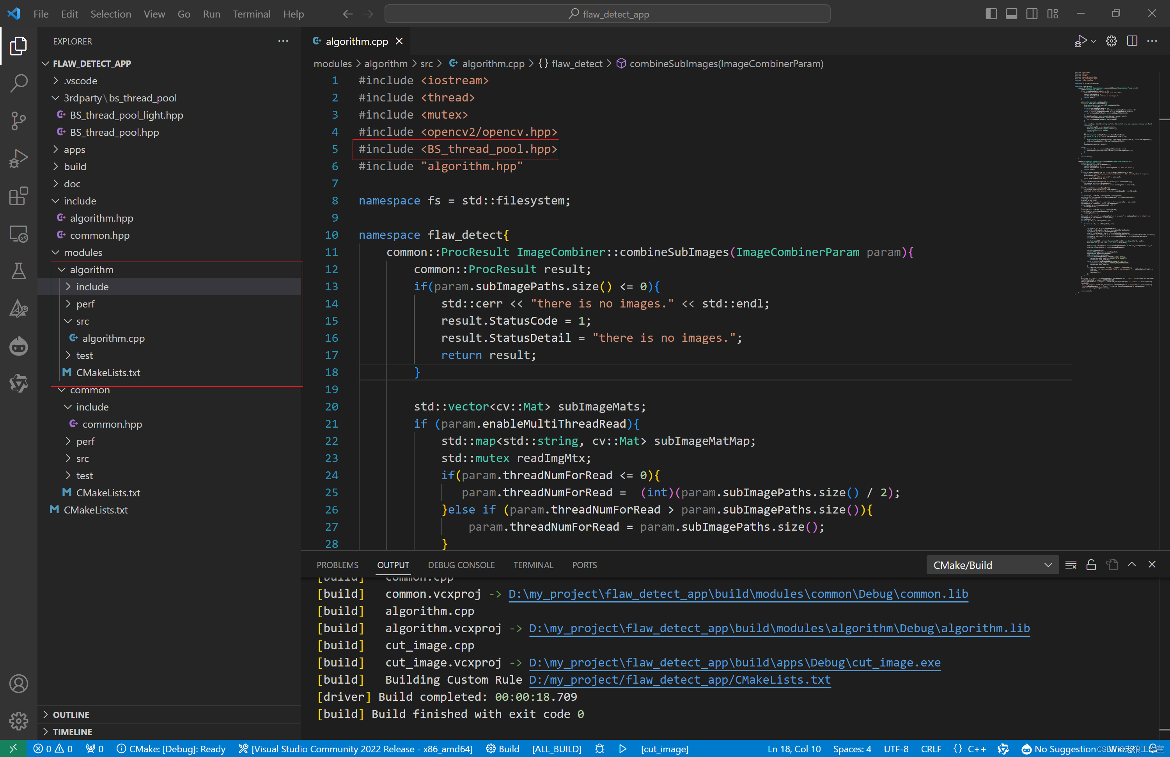The image size is (1170, 757).
Task: Open Manage gear in activity bar
Action: [x=19, y=721]
